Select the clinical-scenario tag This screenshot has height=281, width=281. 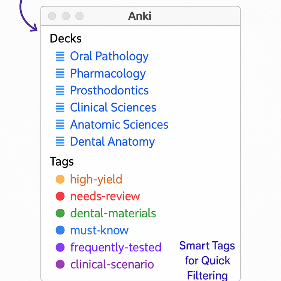click(x=112, y=265)
